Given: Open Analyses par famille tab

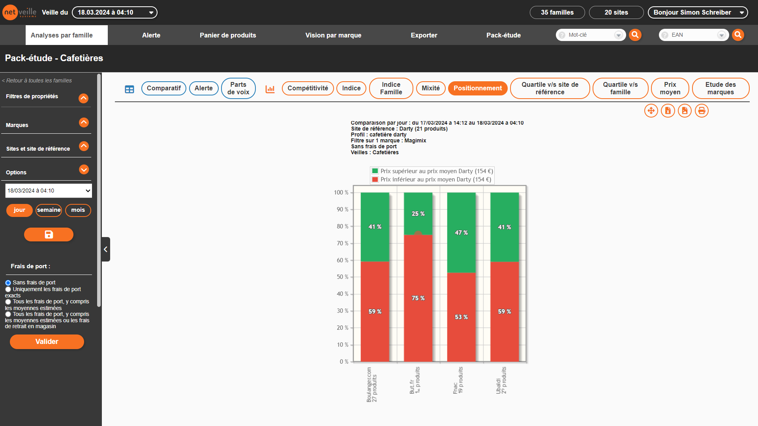Looking at the screenshot, I should [x=67, y=35].
